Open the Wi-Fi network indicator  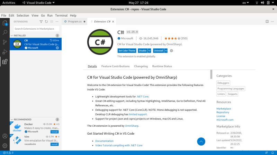pos(257,3)
